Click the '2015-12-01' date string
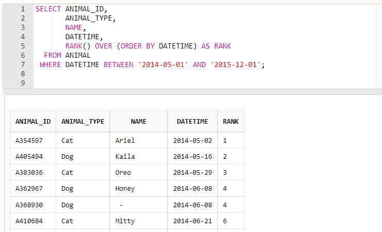 [x=235, y=64]
